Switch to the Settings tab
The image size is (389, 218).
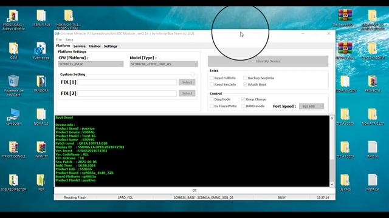tap(111, 46)
